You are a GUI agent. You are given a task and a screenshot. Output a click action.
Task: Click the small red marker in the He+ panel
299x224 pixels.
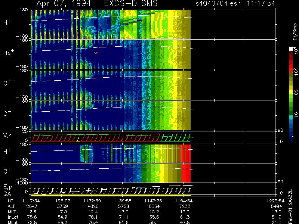pyautogui.click(x=96, y=53)
